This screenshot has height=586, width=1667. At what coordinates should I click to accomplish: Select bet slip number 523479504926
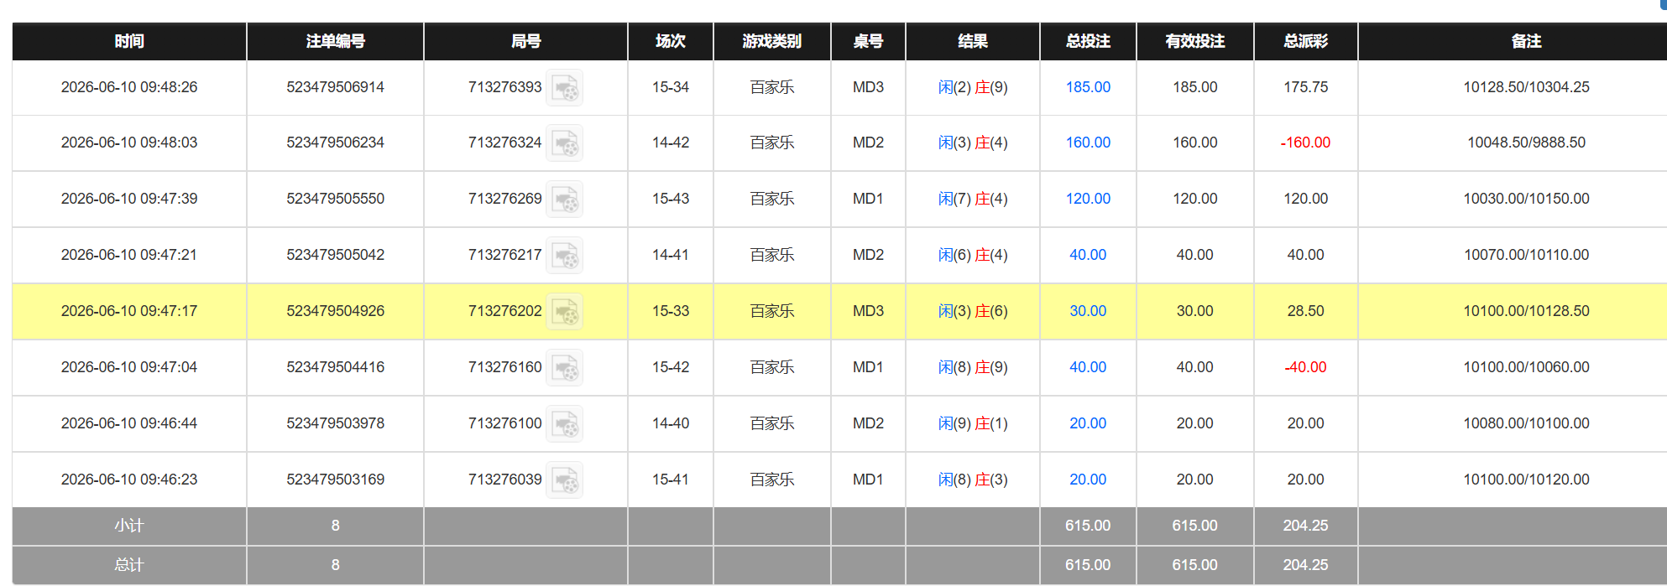tap(335, 311)
